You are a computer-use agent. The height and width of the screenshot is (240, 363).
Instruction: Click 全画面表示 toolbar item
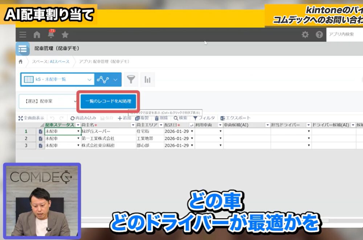(x=32, y=118)
